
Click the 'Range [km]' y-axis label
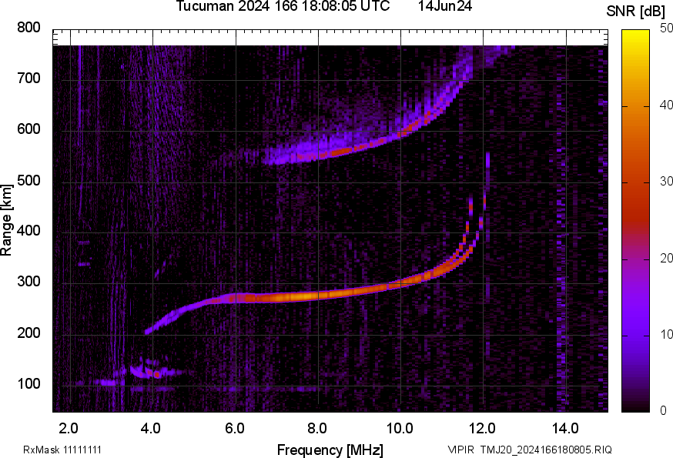point(6,220)
